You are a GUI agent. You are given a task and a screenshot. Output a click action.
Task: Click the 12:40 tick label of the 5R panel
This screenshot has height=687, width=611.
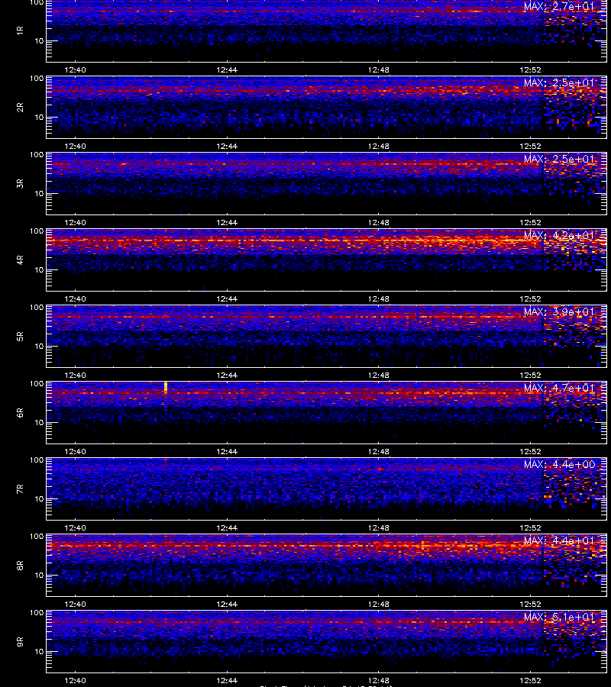tap(75, 375)
